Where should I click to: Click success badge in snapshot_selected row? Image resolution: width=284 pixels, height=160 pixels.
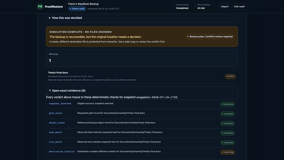pos(228,104)
